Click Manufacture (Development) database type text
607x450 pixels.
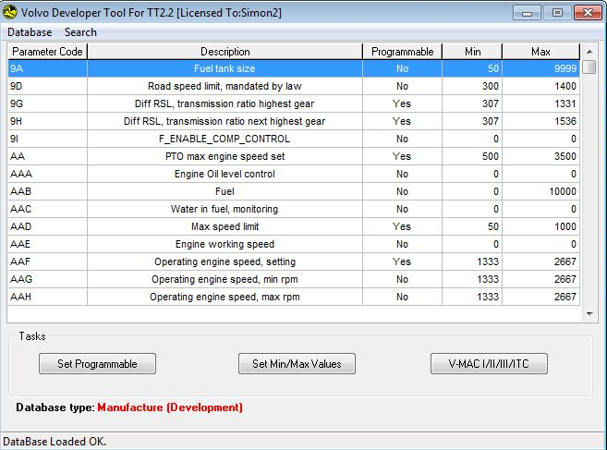click(170, 407)
